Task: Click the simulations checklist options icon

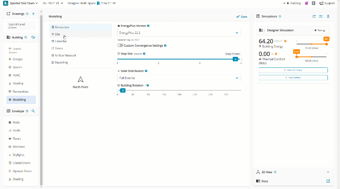Action: click(321, 17)
